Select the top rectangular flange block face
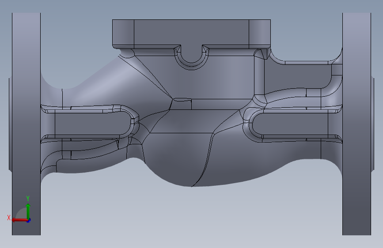The width and height of the screenshot is (383, 248). pyautogui.click(x=191, y=32)
